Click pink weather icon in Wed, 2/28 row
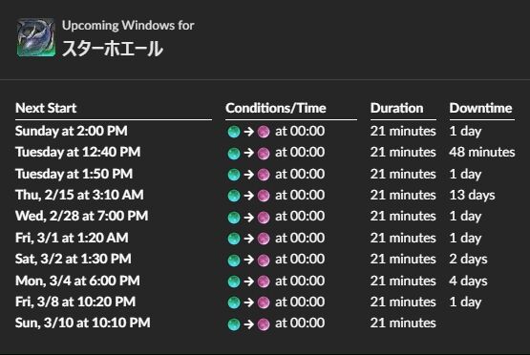Image resolution: width=530 pixels, height=355 pixels. click(264, 218)
